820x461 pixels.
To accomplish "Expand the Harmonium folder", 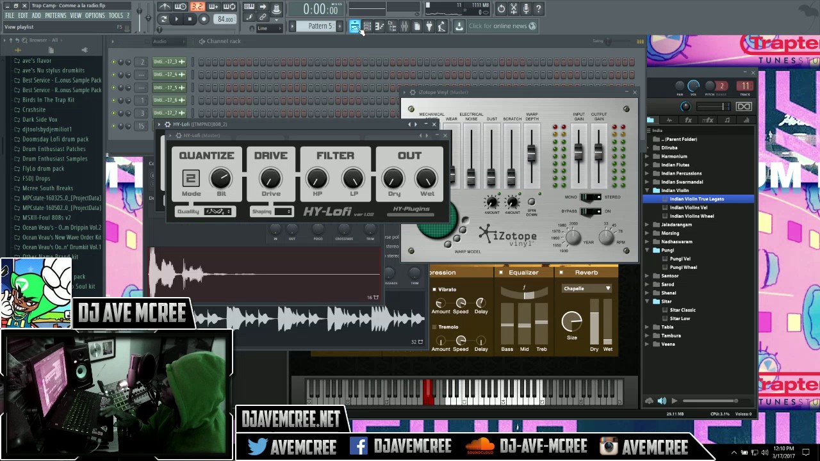I will pos(647,156).
